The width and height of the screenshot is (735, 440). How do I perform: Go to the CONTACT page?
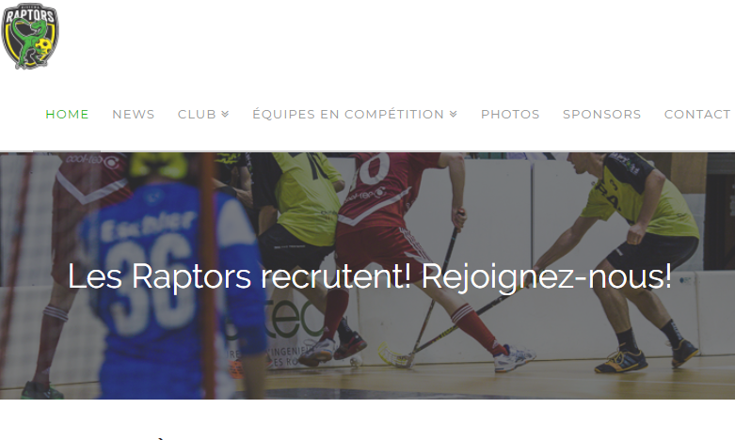[697, 114]
